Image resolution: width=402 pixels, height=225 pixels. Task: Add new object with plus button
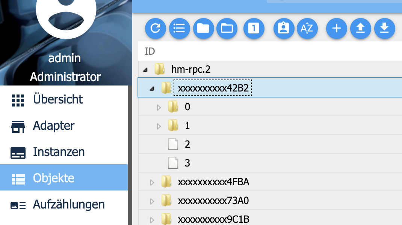click(337, 28)
